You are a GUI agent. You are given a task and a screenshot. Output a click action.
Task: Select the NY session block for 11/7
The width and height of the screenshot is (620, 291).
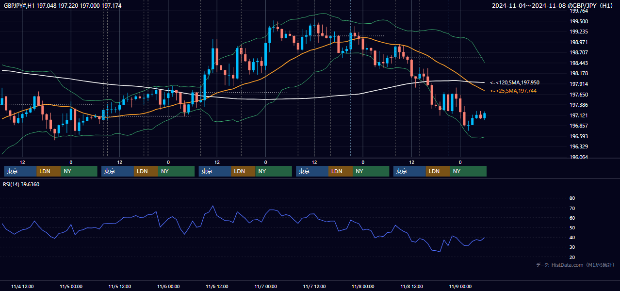click(x=371, y=171)
